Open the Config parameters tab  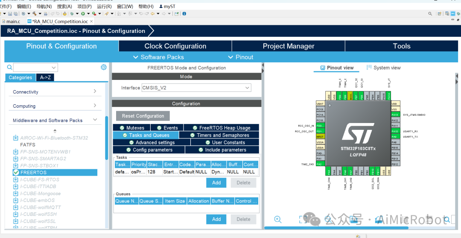pos(149,150)
